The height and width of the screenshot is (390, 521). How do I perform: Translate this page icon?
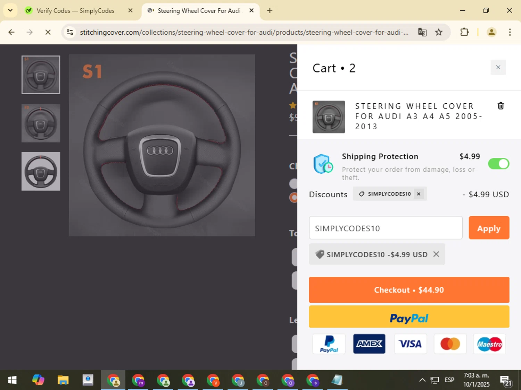(422, 32)
